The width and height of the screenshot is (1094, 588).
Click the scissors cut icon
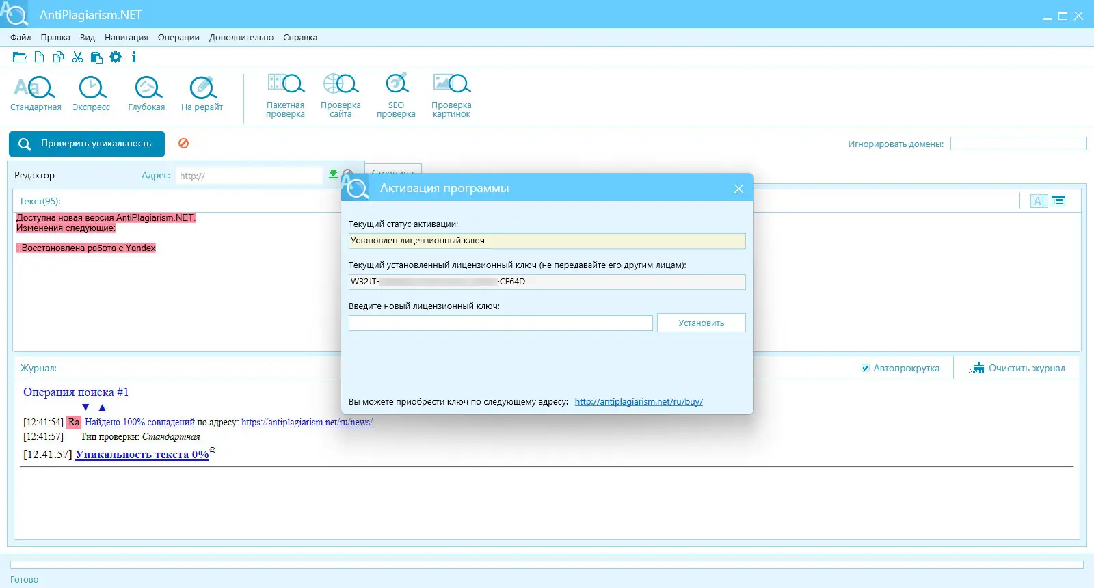tap(77, 57)
